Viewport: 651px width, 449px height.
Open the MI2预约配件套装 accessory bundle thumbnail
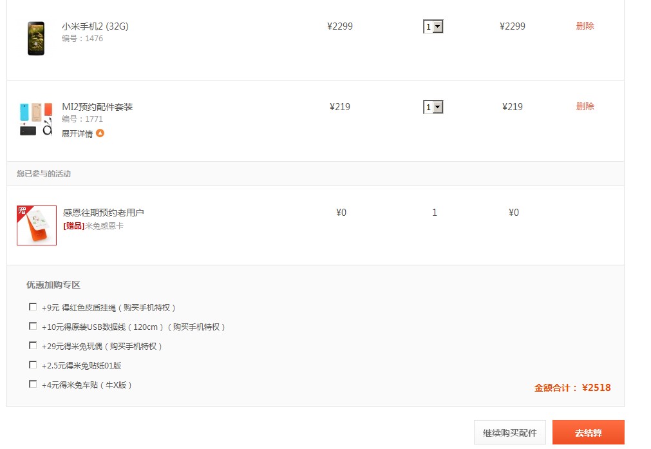36,119
